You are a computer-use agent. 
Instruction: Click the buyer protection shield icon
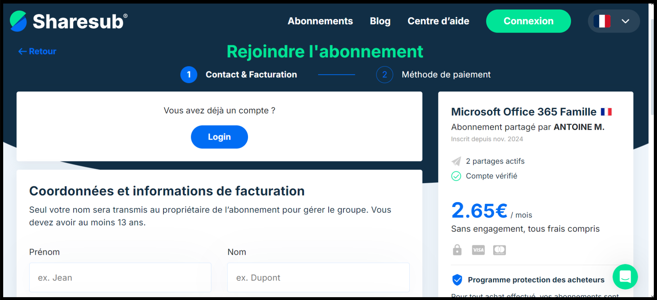coord(457,280)
